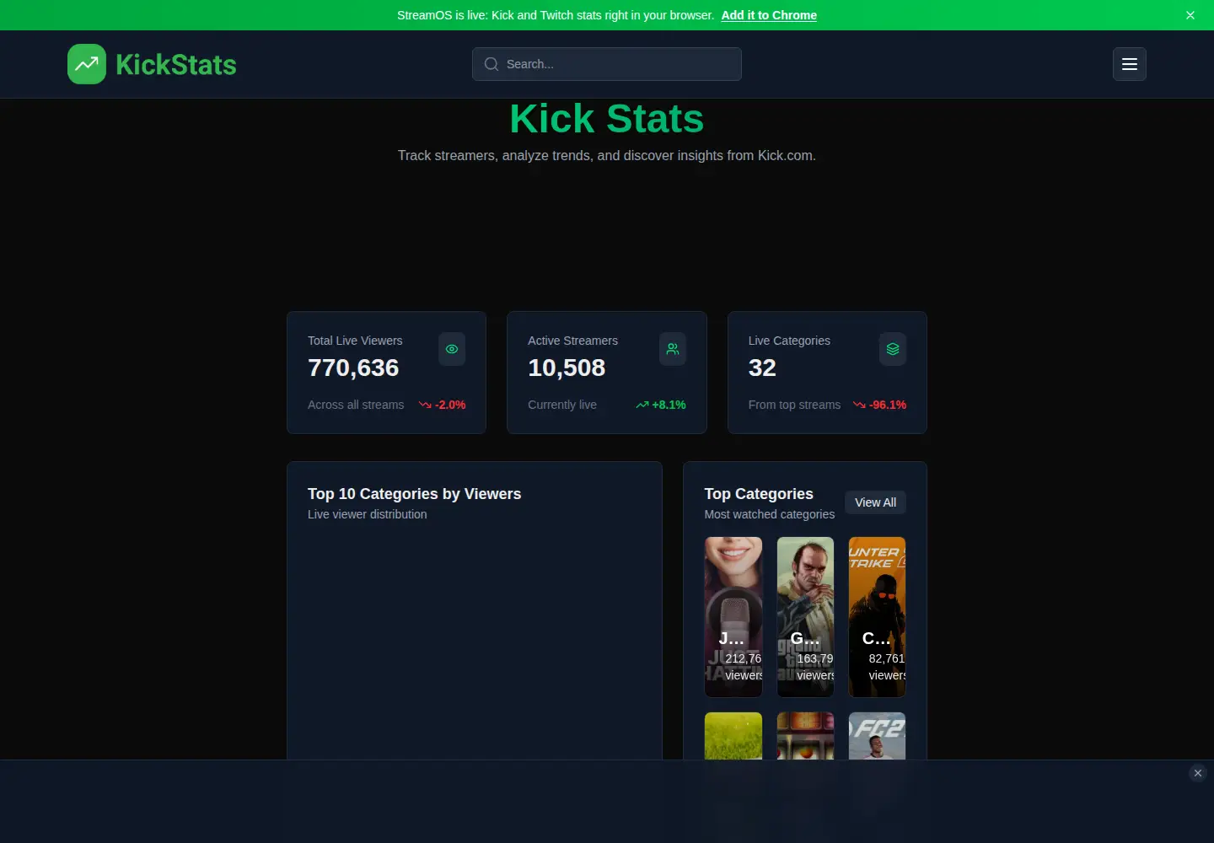Click the -96.1% downward trend indicator

click(x=879, y=405)
